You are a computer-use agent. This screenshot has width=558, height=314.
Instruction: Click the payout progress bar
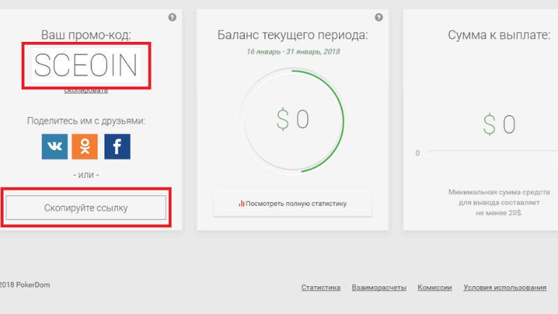pos(493,152)
